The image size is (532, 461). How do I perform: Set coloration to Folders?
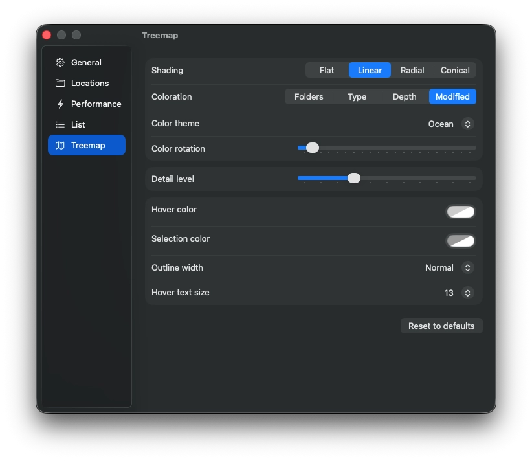pyautogui.click(x=309, y=96)
